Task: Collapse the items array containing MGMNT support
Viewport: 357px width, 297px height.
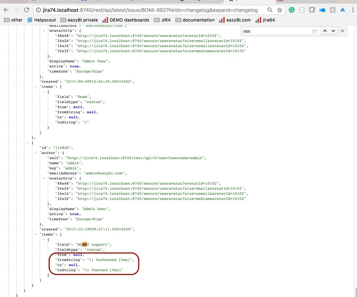Action: tap(36, 235)
